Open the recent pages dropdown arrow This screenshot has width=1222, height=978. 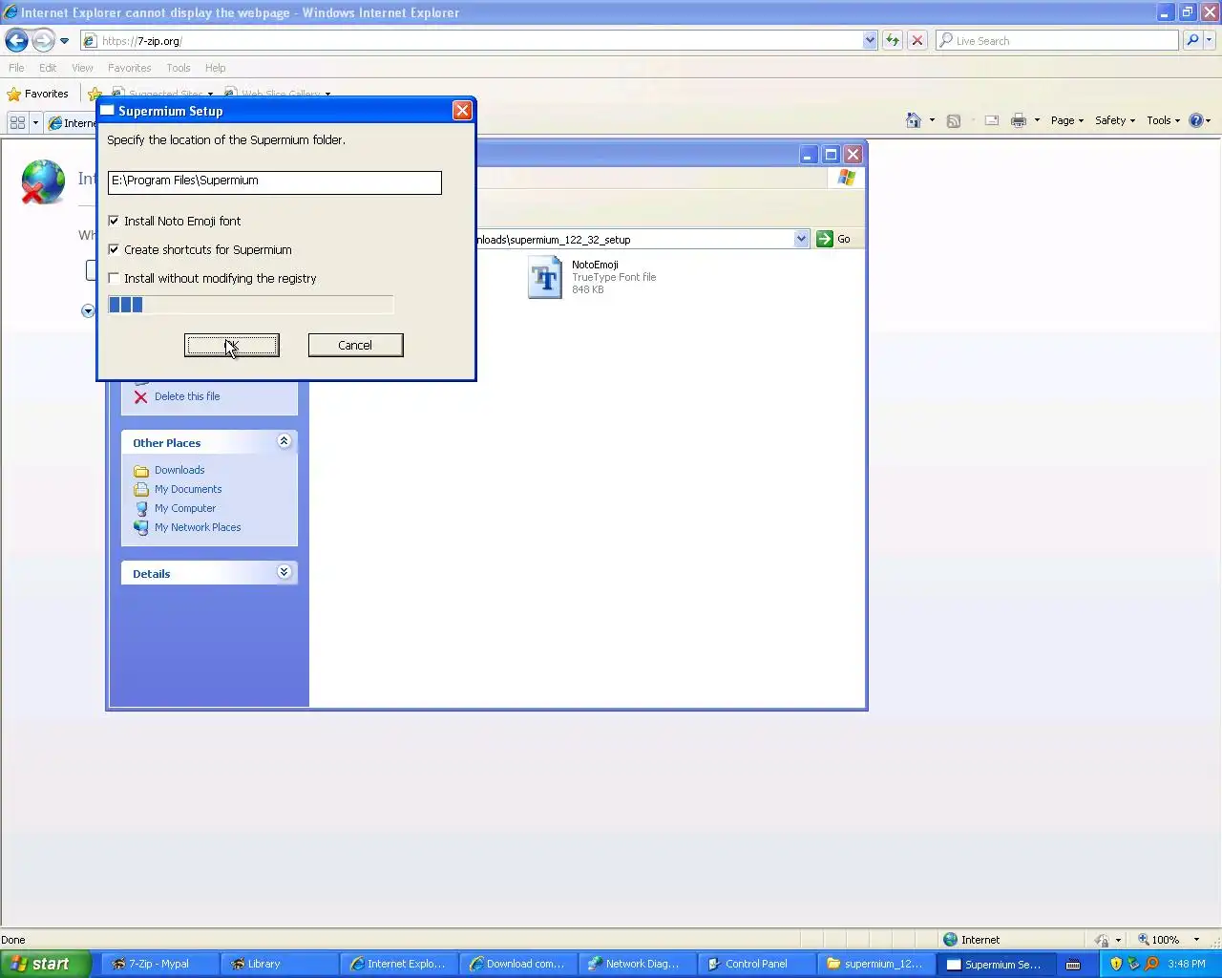(64, 41)
